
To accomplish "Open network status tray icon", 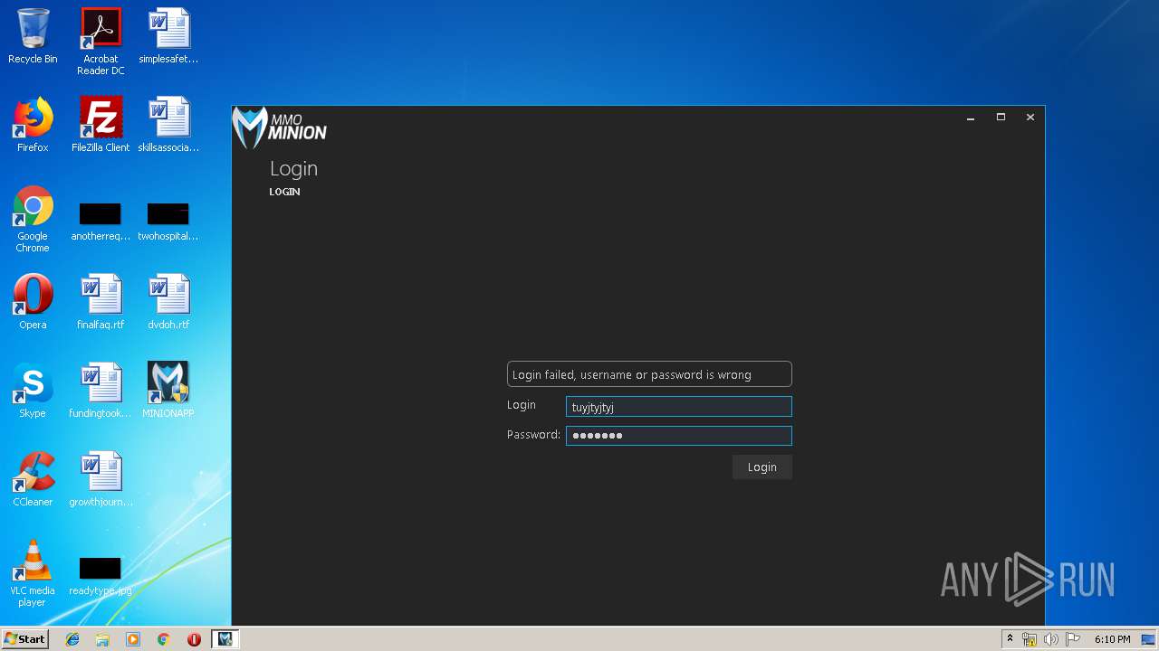I will 1030,639.
